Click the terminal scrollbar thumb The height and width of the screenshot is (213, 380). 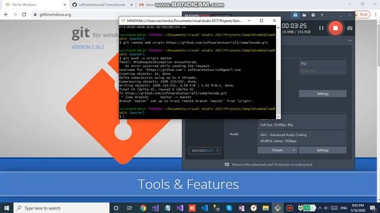[x=278, y=96]
